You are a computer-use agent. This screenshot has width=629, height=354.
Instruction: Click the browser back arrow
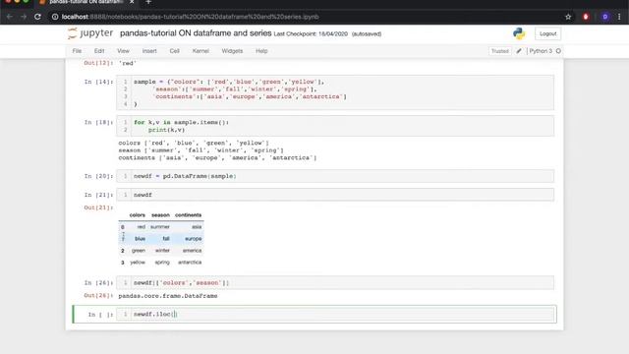click(10, 17)
